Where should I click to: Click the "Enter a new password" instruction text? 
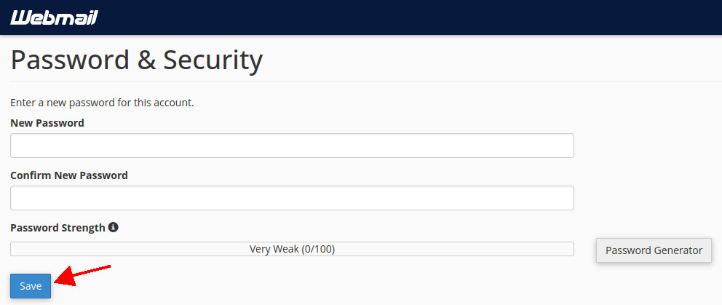[x=102, y=103]
